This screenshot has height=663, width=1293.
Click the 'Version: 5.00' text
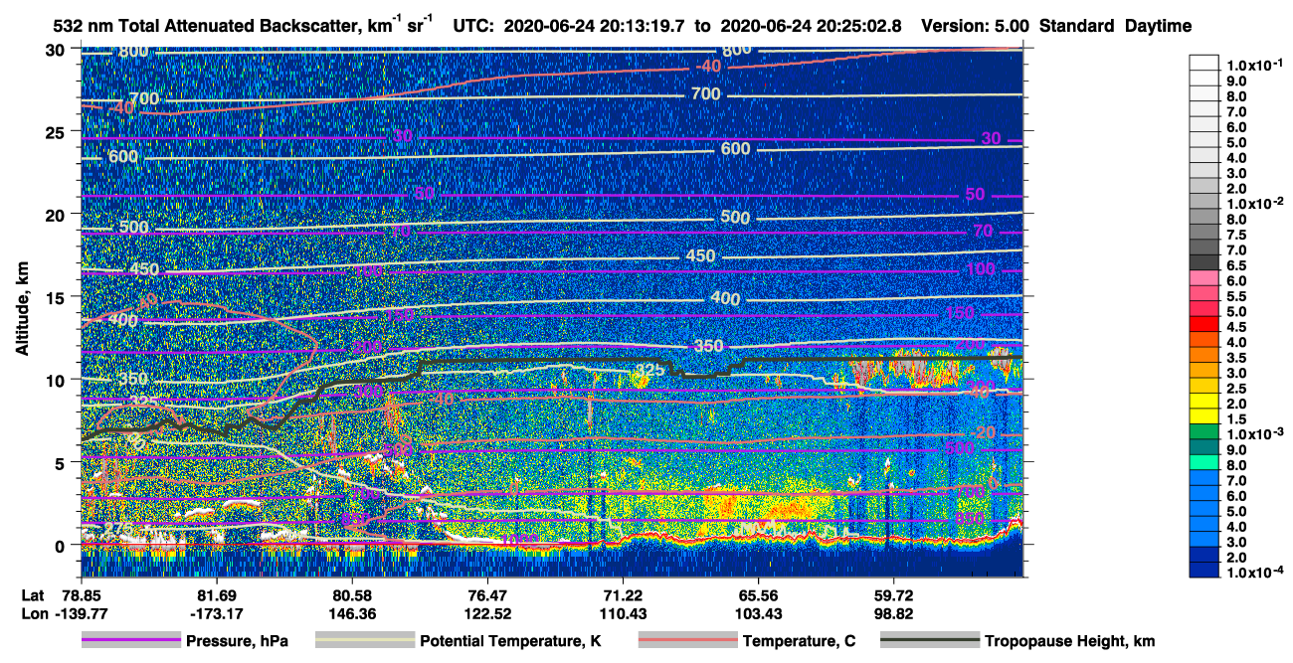coord(975,26)
